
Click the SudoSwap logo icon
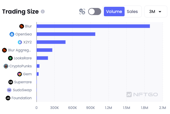(x=9, y=90)
